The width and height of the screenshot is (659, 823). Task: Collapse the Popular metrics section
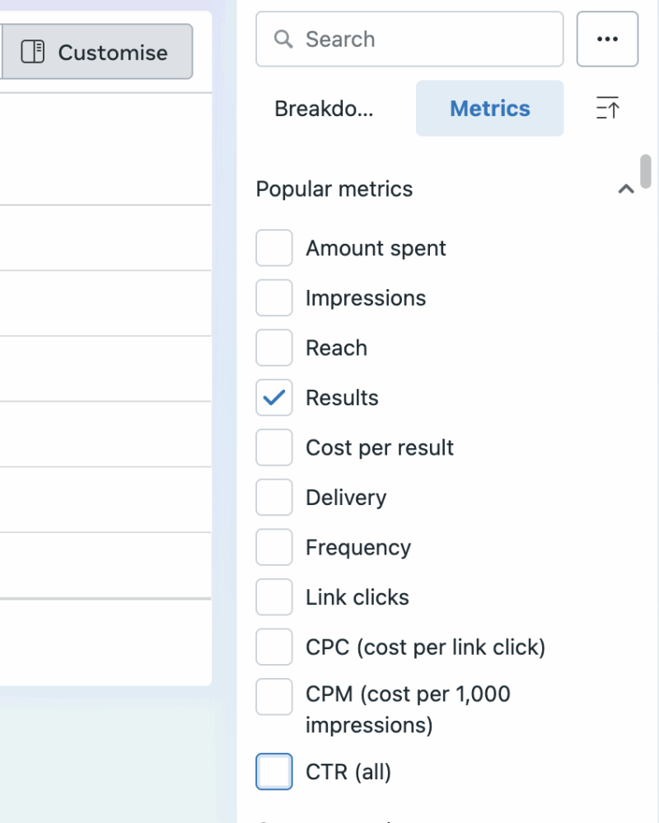[626, 189]
